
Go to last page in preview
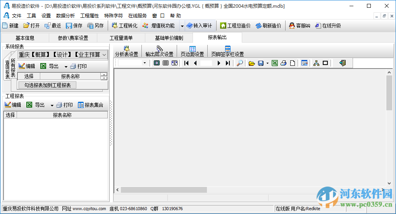[227, 63]
